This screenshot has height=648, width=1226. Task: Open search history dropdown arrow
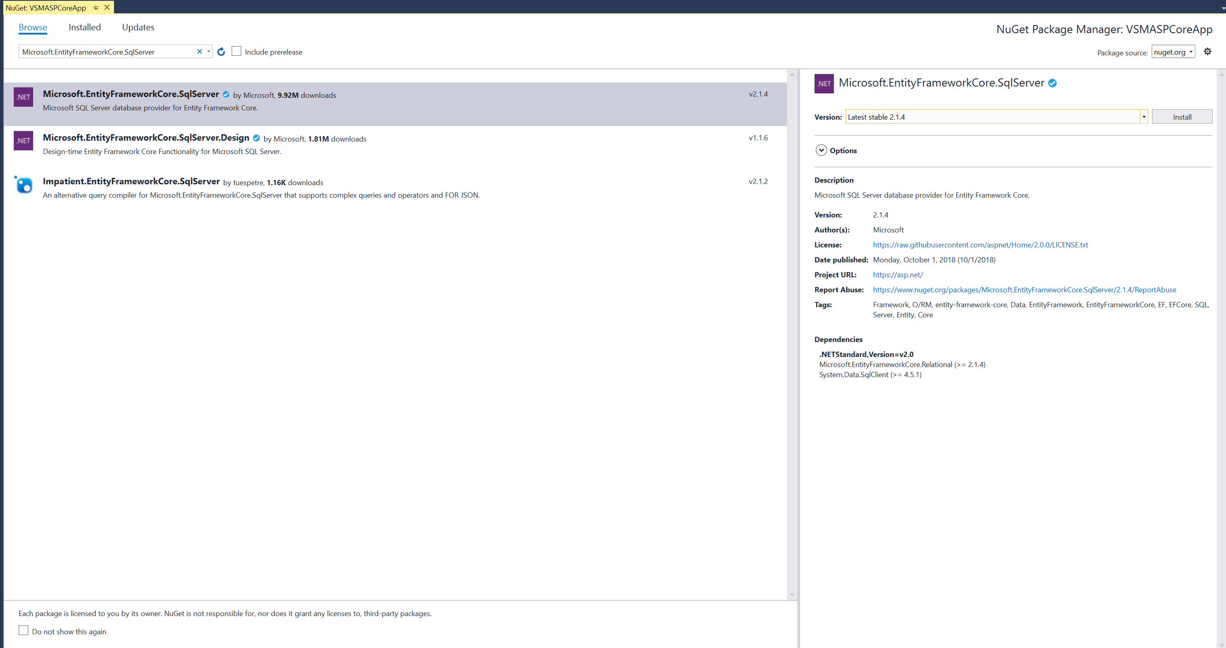coord(209,51)
